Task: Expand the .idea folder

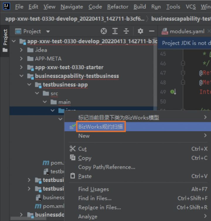Action: coord(21,50)
